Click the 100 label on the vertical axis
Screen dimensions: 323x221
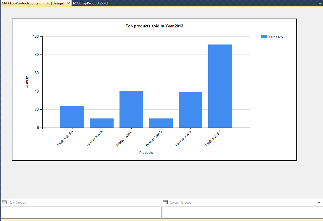[36, 37]
